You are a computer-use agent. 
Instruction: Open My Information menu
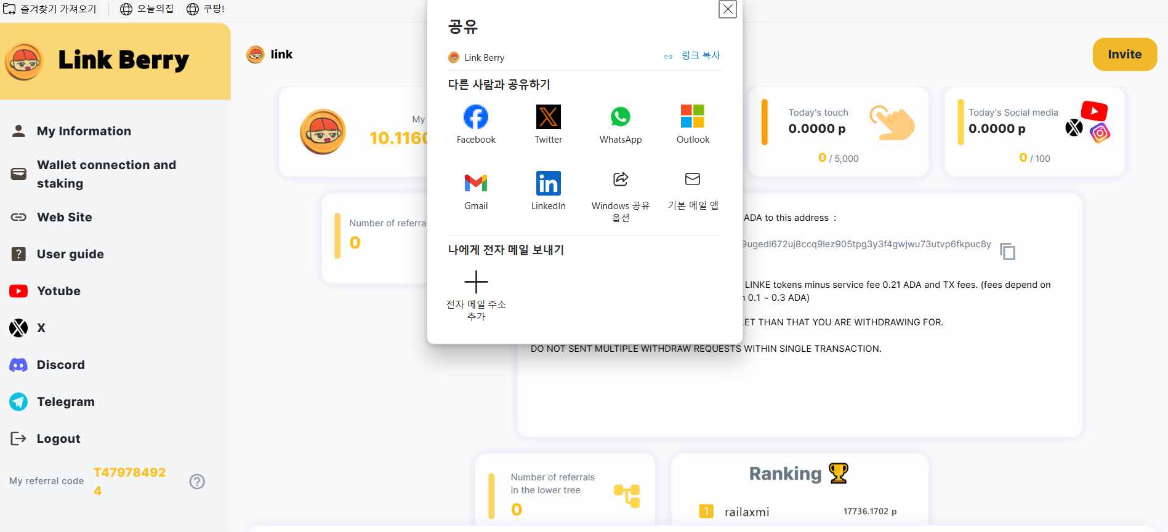(84, 131)
